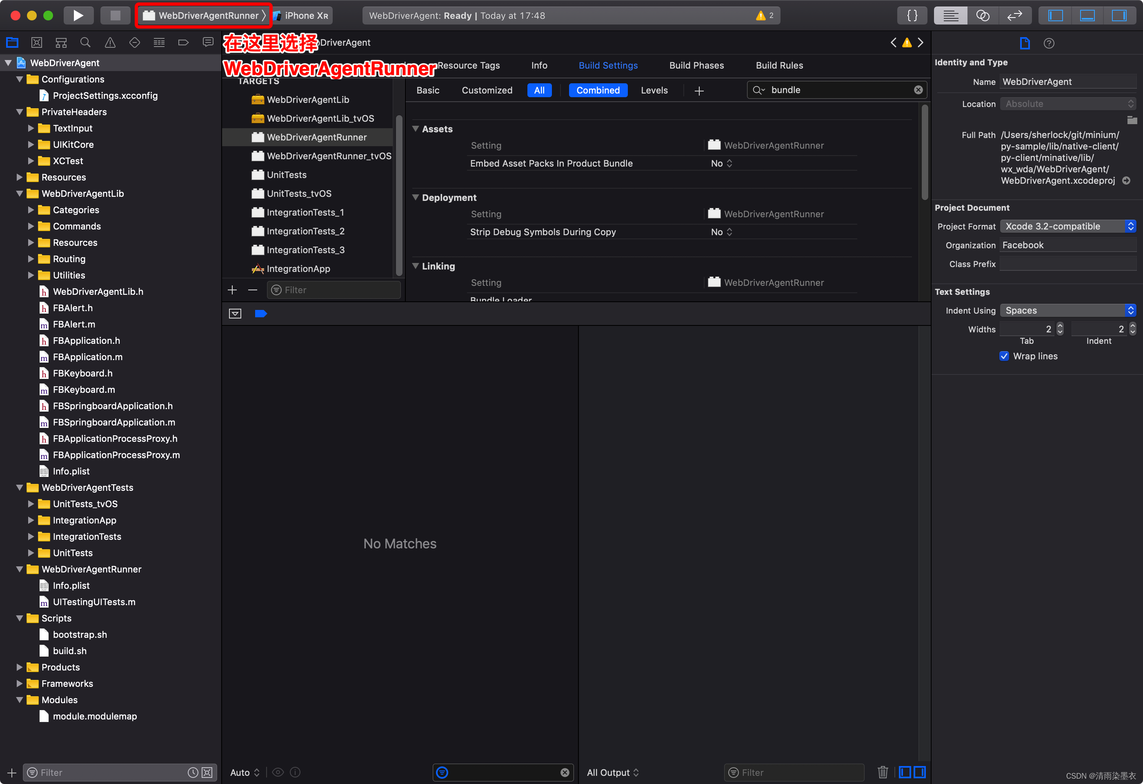Switch to the Assistant editor icon
This screenshot has height=784, width=1143.
(x=982, y=15)
